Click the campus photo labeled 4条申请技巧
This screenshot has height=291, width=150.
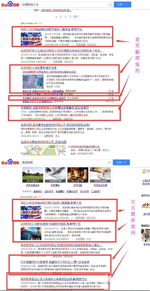(33, 175)
